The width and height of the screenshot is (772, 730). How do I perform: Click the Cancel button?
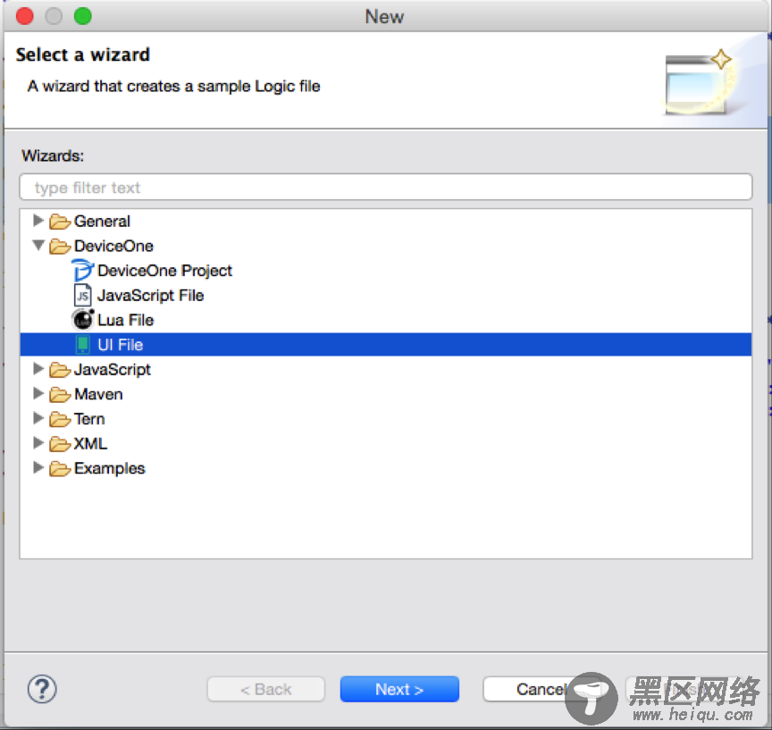(541, 689)
